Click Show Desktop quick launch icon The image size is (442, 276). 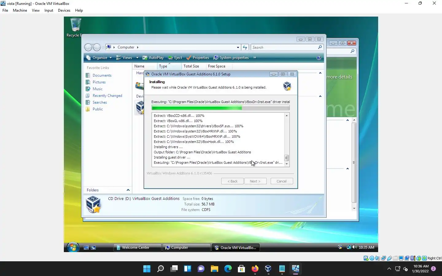pyautogui.click(x=86, y=247)
